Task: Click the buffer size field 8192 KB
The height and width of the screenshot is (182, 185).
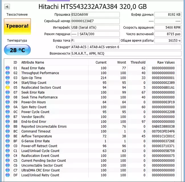Action: tap(168, 15)
